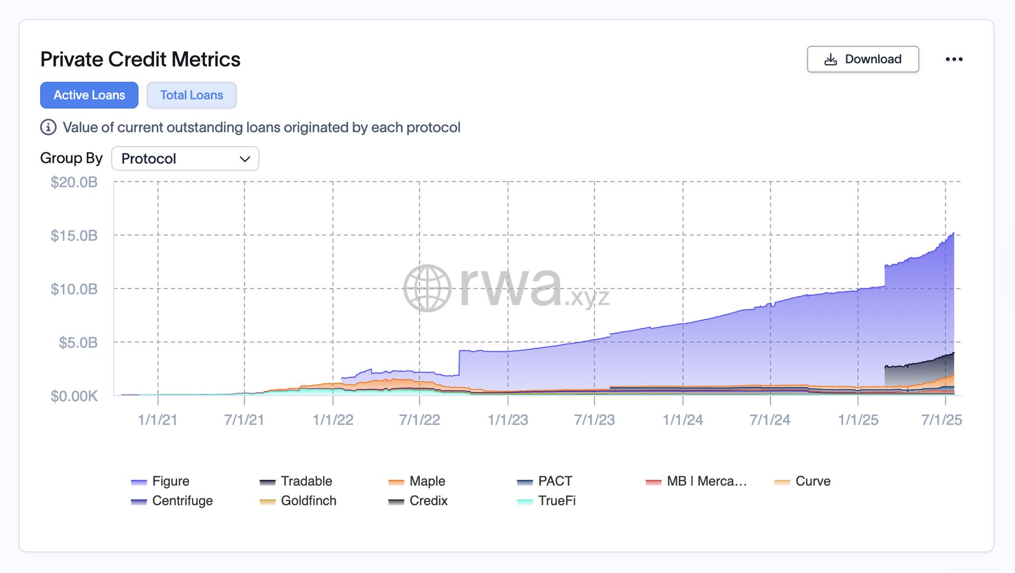Click the Curve legend color swatch
1015x573 pixels.
coord(782,482)
